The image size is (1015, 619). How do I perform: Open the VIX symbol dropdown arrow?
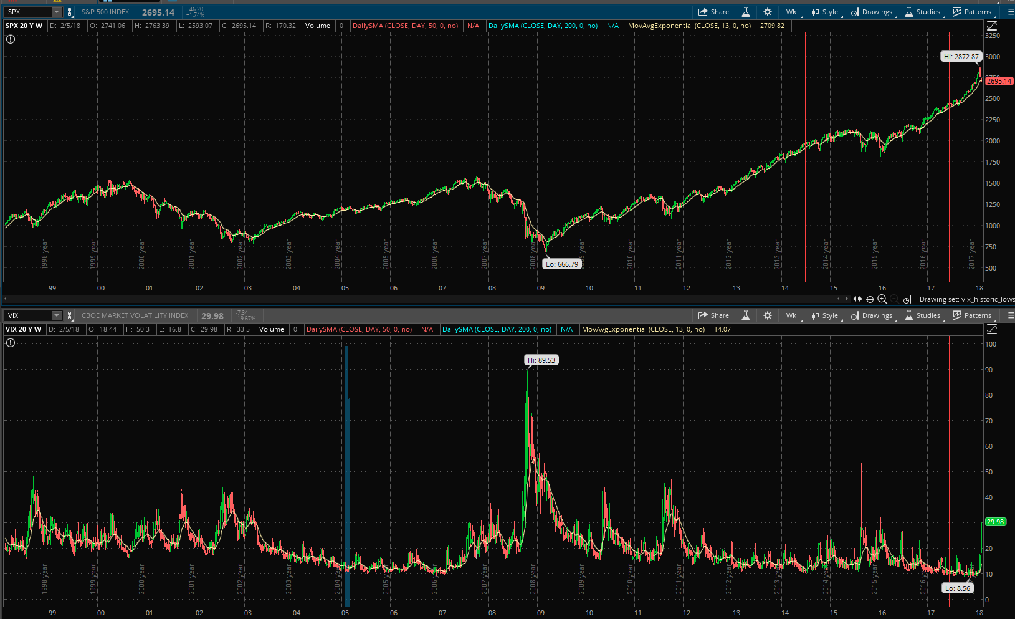click(56, 315)
